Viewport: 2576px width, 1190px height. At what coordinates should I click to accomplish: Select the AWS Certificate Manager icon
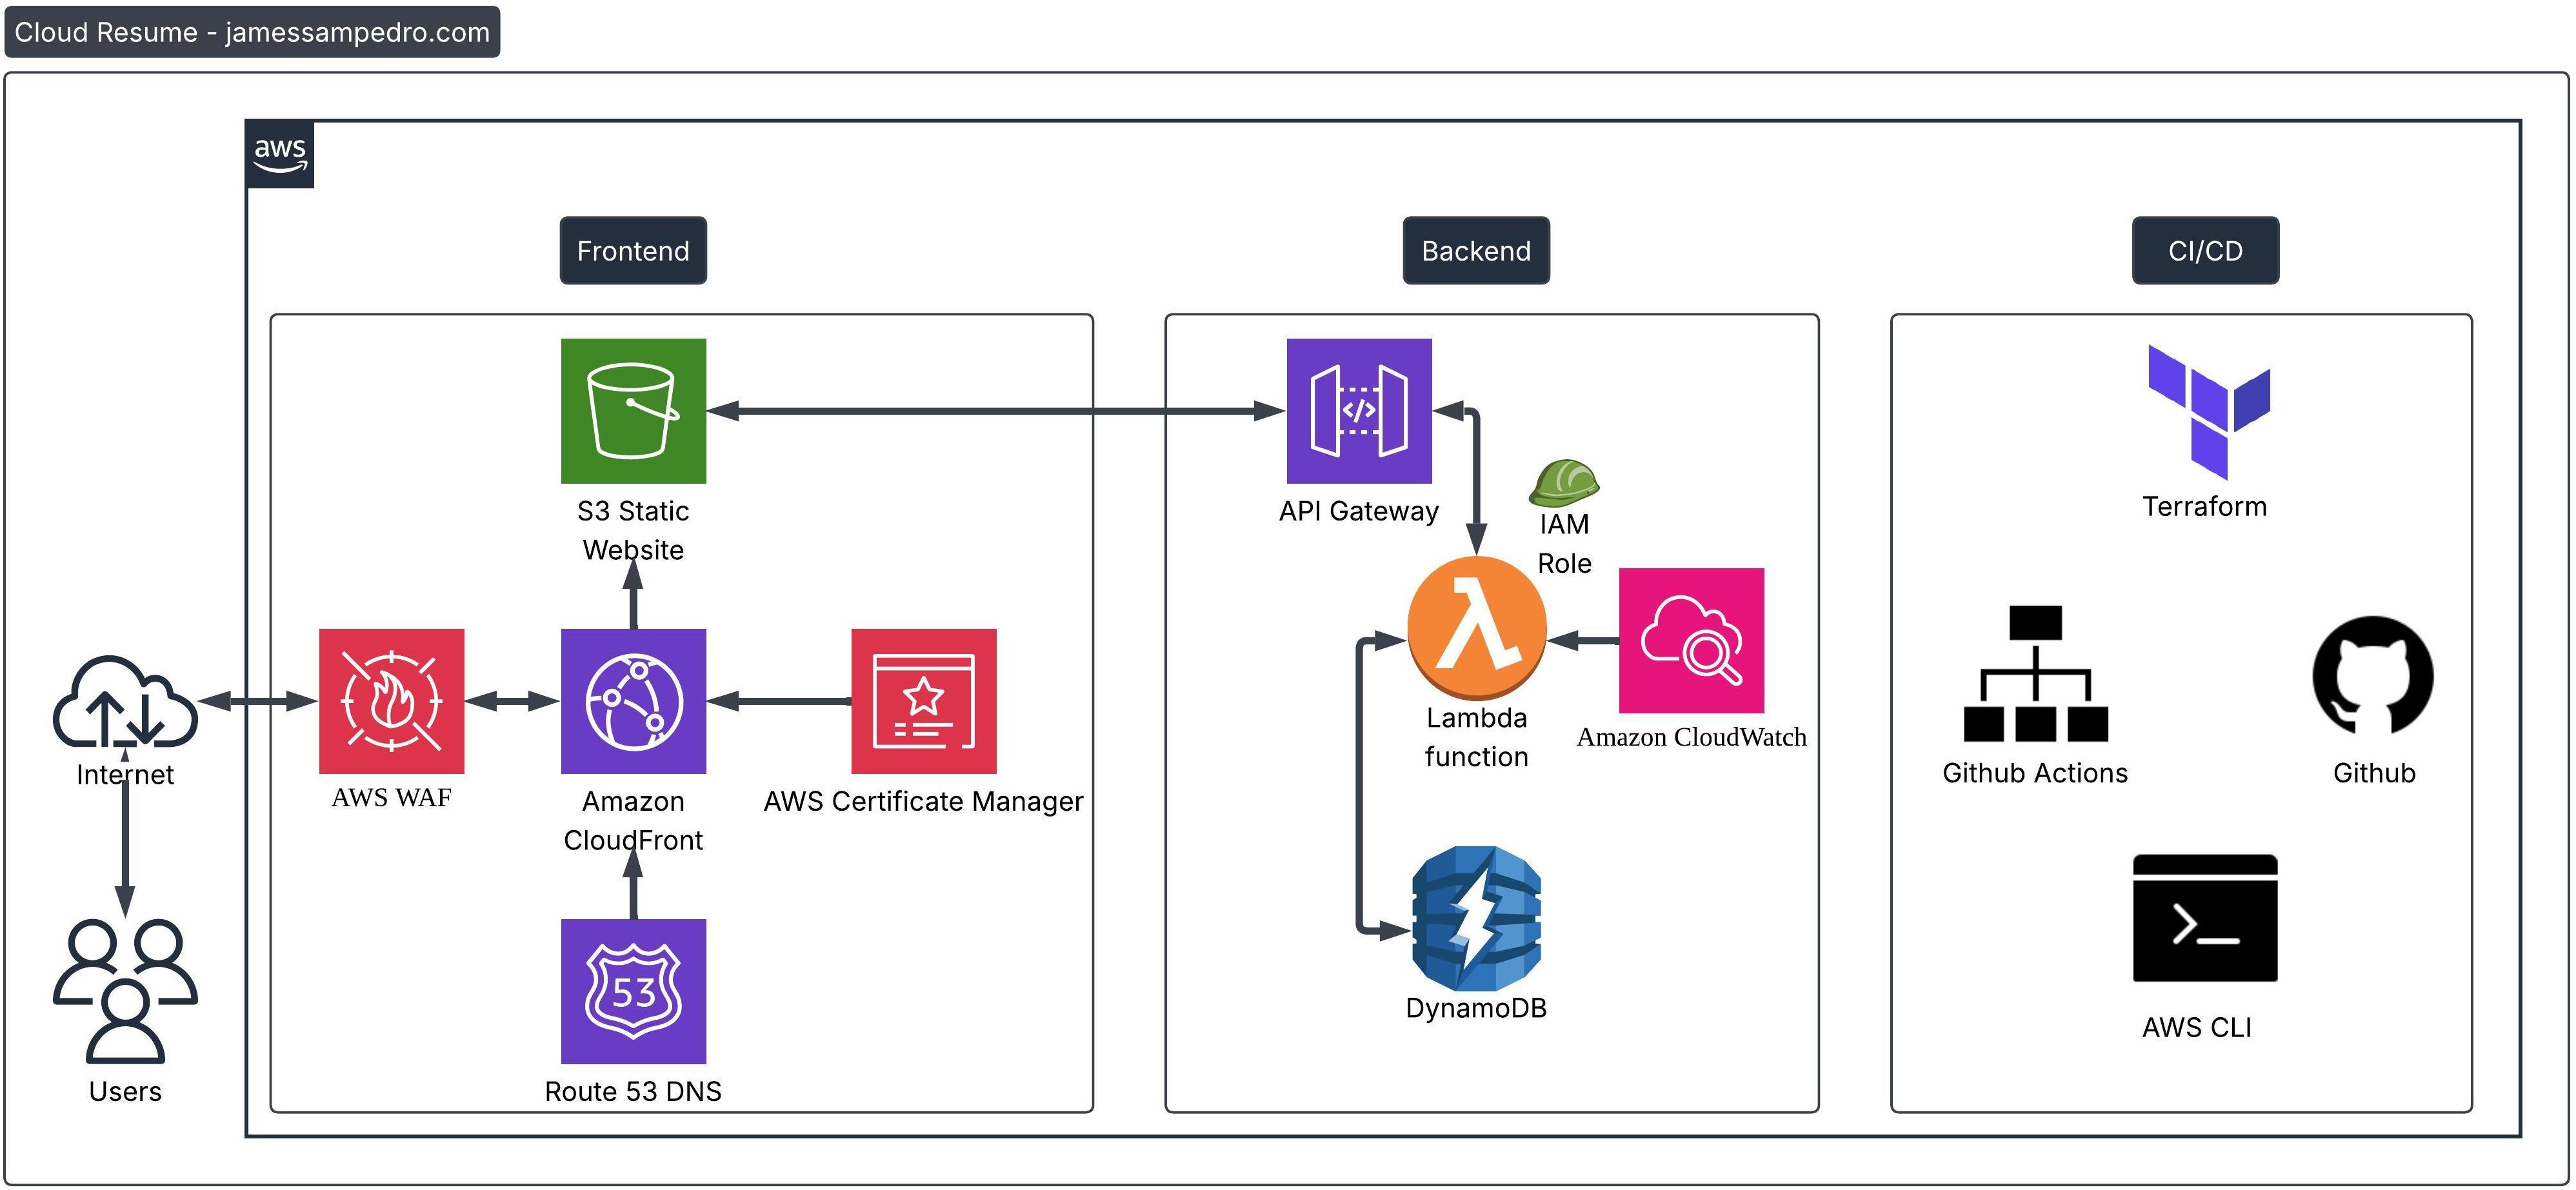click(924, 701)
